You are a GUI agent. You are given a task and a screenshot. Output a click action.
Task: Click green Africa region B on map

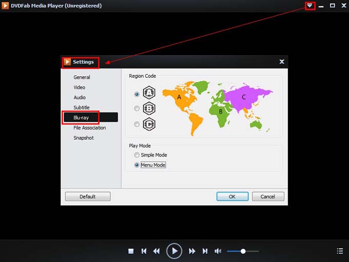click(220, 112)
